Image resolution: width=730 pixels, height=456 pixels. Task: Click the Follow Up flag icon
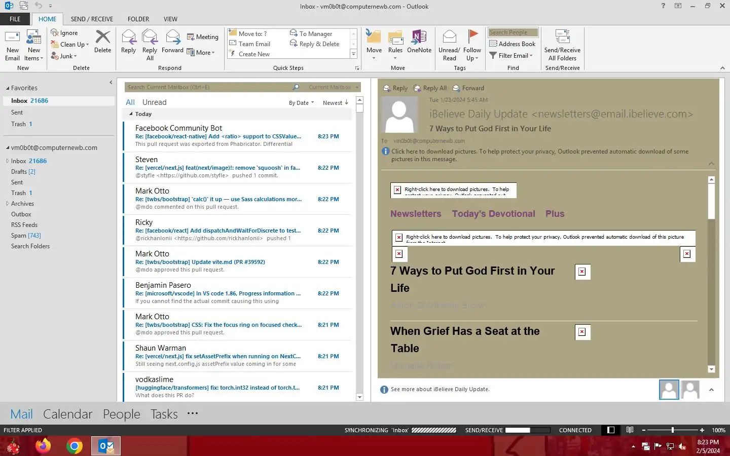pos(472,35)
